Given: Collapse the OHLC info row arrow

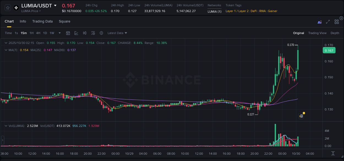Looking at the screenshot, I should pyautogui.click(x=6, y=43).
